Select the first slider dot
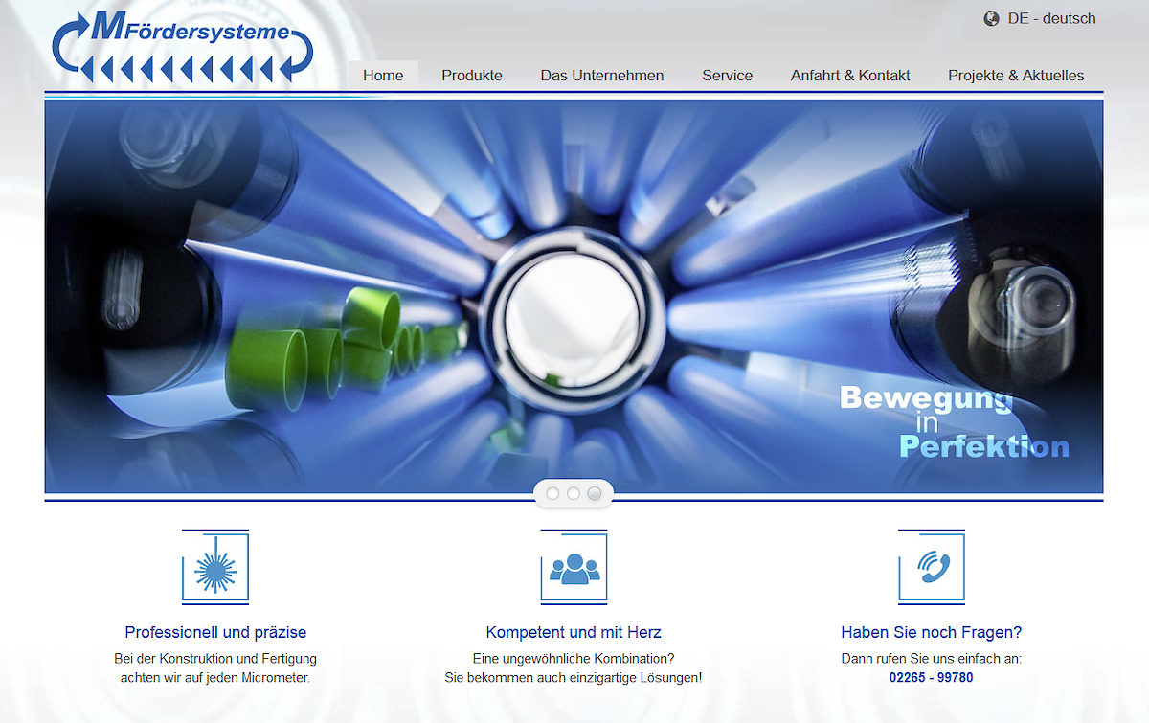Image resolution: width=1149 pixels, height=723 pixels. [x=552, y=493]
